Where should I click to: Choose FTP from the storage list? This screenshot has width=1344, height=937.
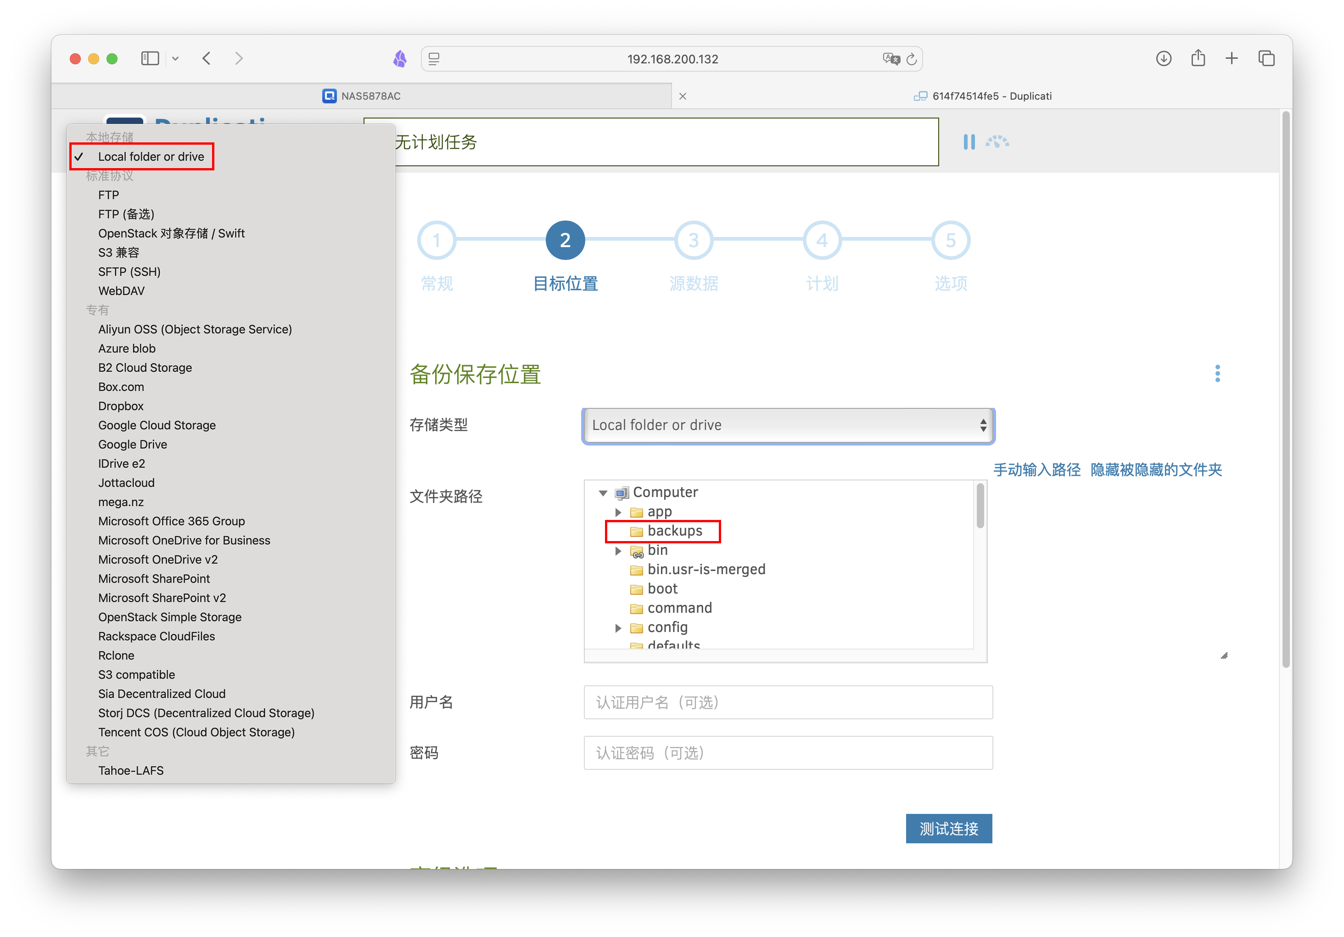click(x=109, y=195)
